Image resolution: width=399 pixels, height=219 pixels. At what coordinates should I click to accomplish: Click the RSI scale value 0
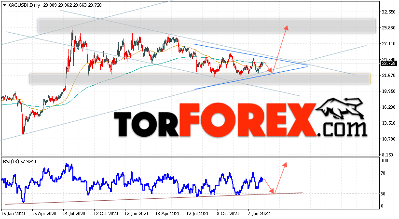(382, 206)
